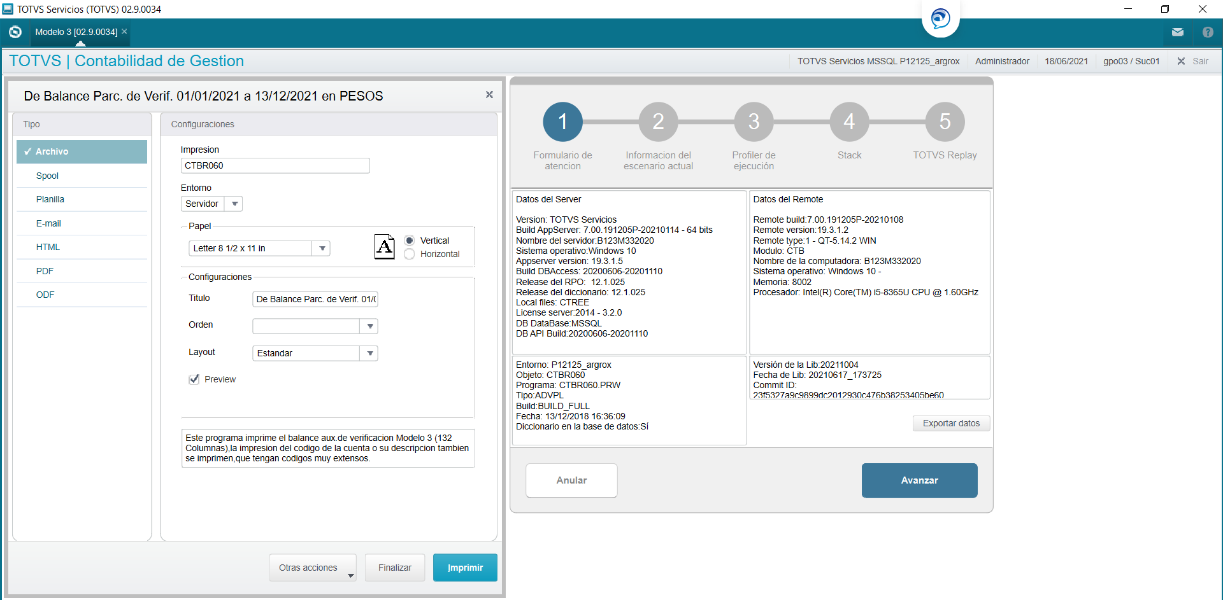
Task: Click the Administrador user label
Action: [1002, 61]
